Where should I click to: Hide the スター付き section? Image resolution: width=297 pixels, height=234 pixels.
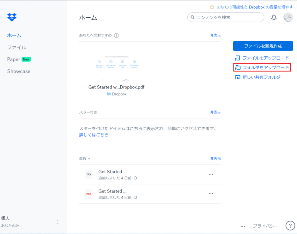coord(215,112)
